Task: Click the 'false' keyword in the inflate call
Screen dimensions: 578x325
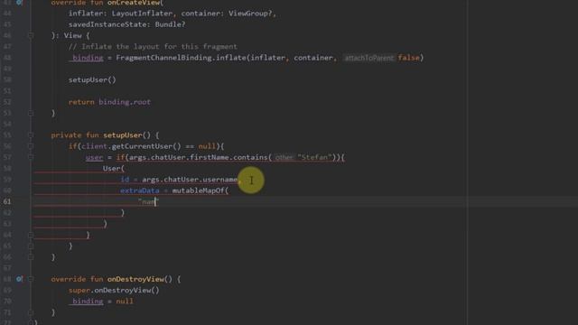Action: [x=408, y=58]
